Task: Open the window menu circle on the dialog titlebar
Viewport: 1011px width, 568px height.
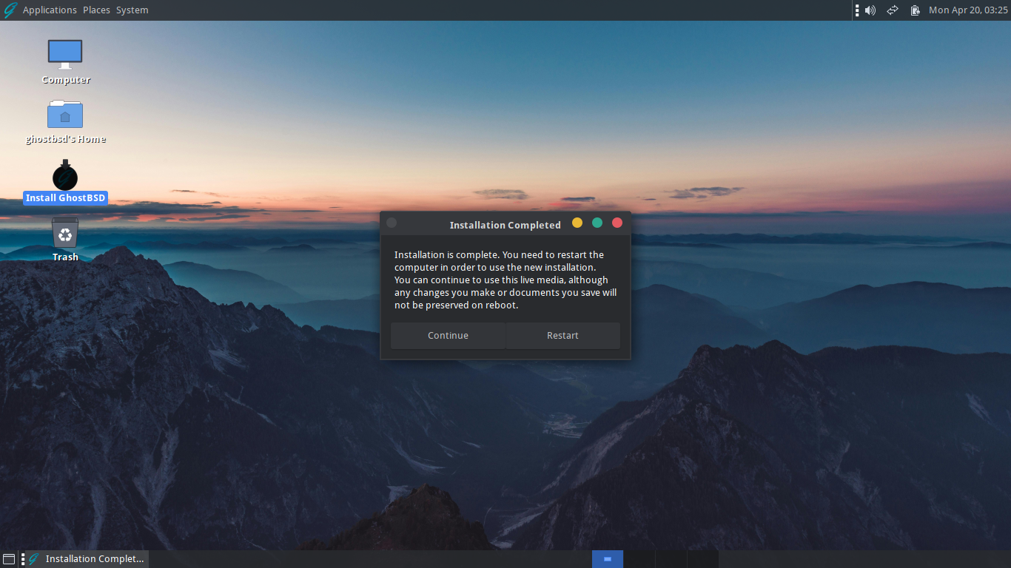Action: (392, 223)
